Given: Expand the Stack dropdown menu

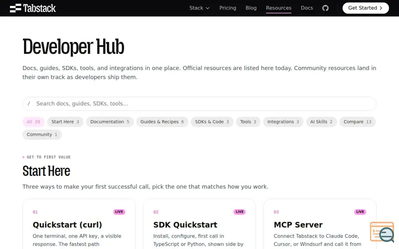Looking at the screenshot, I should [199, 8].
